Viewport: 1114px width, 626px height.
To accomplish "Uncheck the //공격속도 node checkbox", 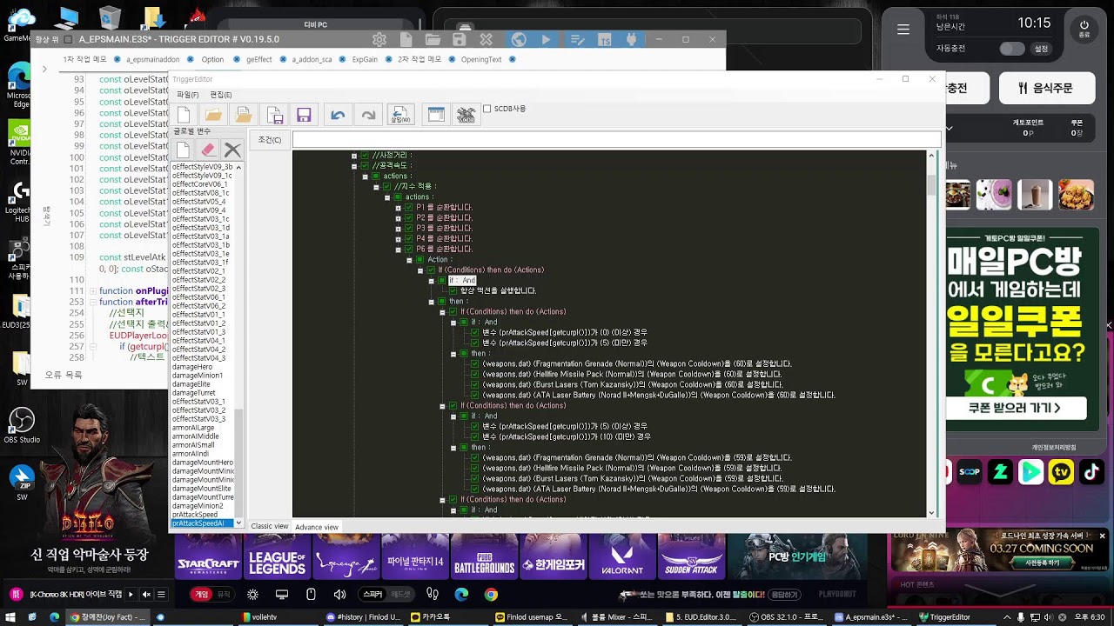I will (365, 165).
